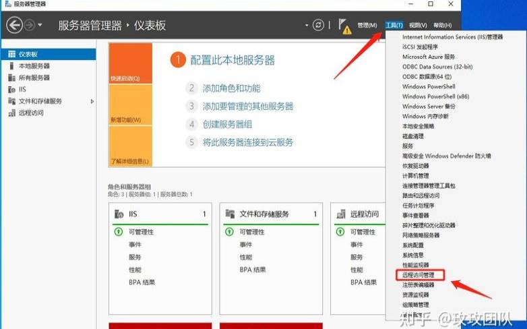The width and height of the screenshot is (527, 329).
Task: Choose ODBC Data Sources (32-bit) entry
Action: point(437,67)
